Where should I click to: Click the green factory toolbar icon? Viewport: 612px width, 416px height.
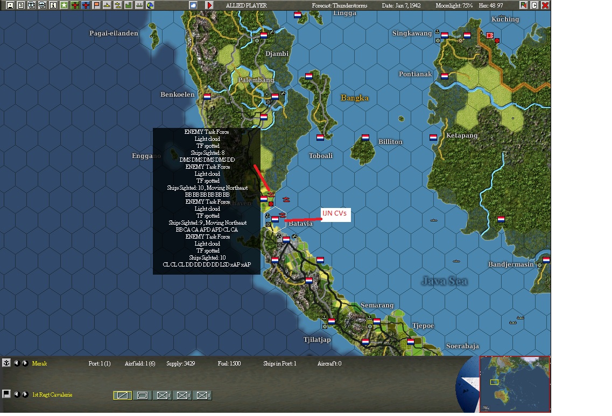pos(129,5)
